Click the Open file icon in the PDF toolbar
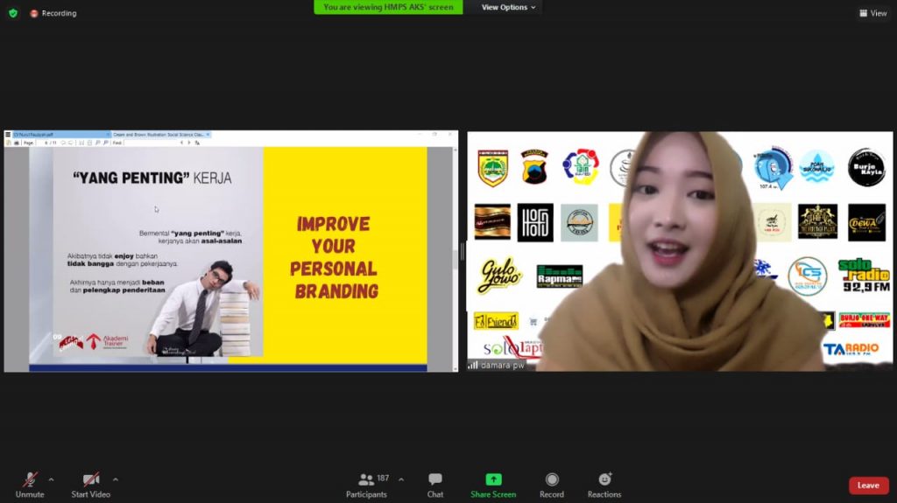897x503 pixels. (8, 143)
